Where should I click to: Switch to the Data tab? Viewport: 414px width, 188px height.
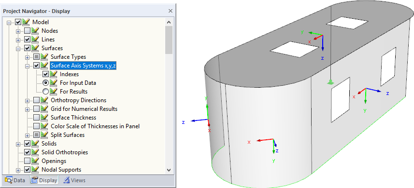tap(15, 180)
